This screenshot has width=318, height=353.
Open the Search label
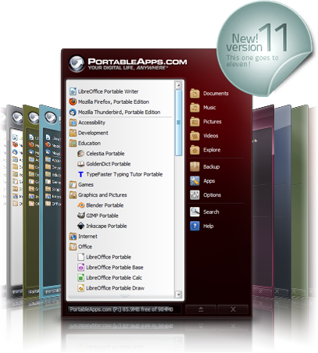[211, 212]
